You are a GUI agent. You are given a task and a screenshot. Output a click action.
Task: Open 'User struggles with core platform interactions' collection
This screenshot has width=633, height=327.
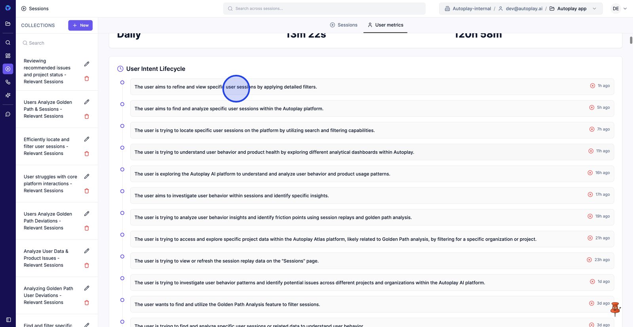[x=50, y=184]
